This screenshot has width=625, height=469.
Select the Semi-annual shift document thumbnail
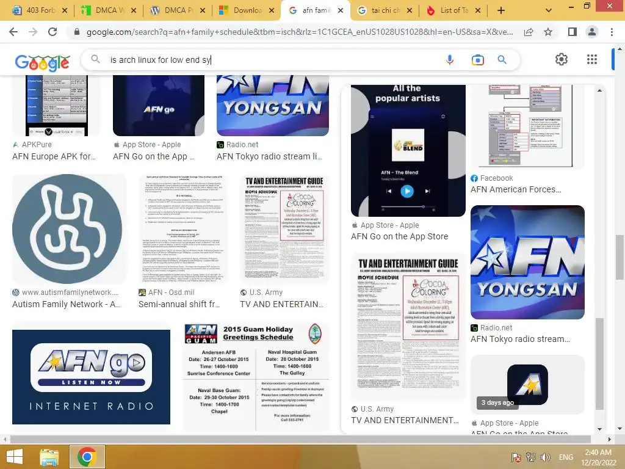183,229
